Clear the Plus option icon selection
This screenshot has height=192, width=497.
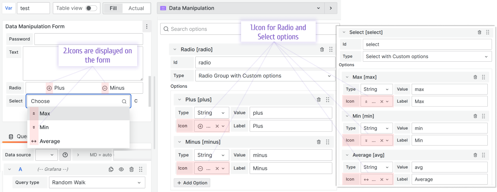pyautogui.click(x=217, y=126)
